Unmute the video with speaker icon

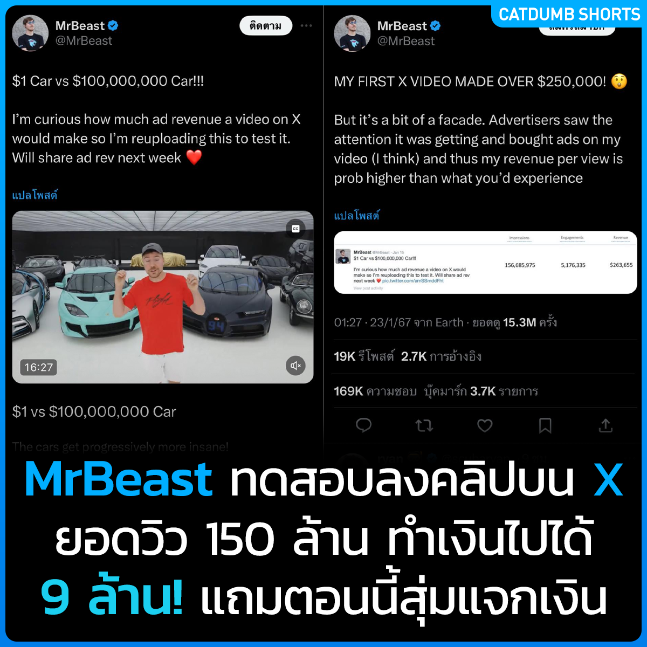coord(295,366)
